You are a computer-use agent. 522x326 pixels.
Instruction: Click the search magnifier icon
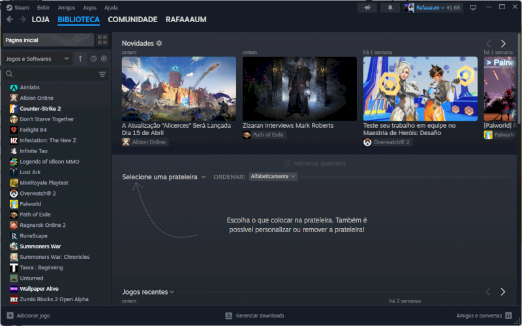(x=9, y=74)
